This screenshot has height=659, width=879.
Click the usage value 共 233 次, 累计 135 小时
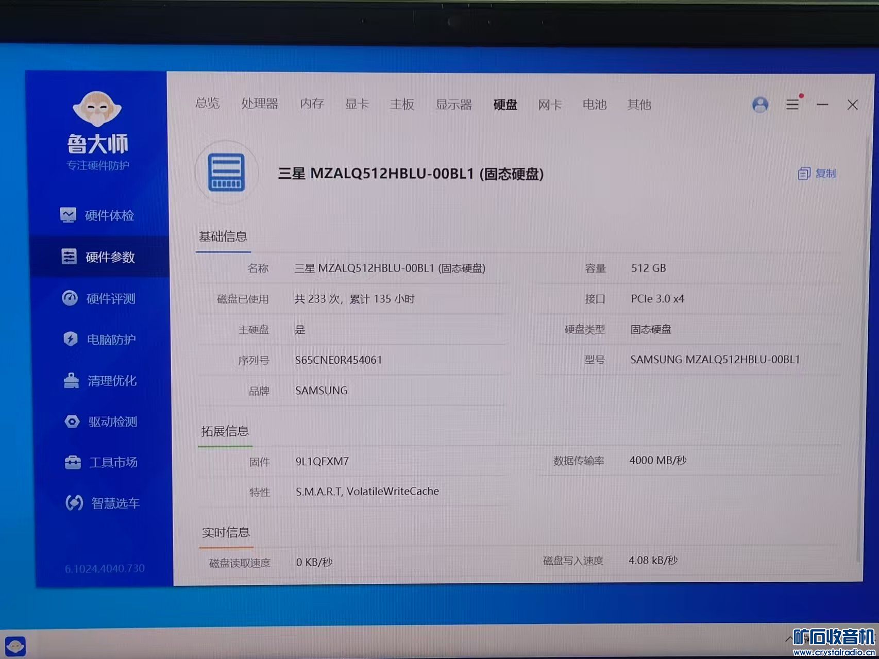(354, 299)
